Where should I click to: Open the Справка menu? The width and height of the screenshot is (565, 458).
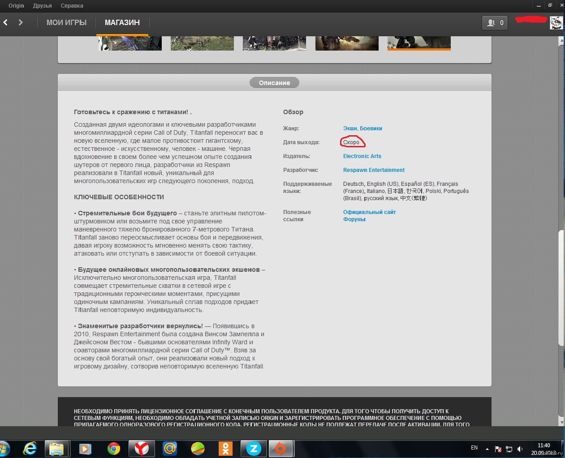coord(72,6)
